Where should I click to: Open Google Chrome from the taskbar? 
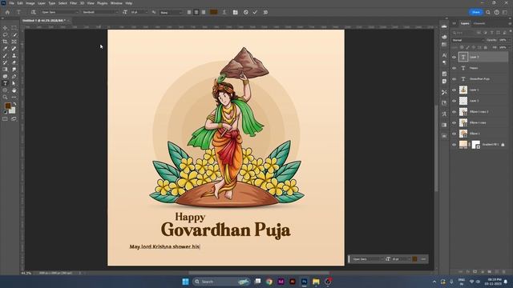point(269,282)
